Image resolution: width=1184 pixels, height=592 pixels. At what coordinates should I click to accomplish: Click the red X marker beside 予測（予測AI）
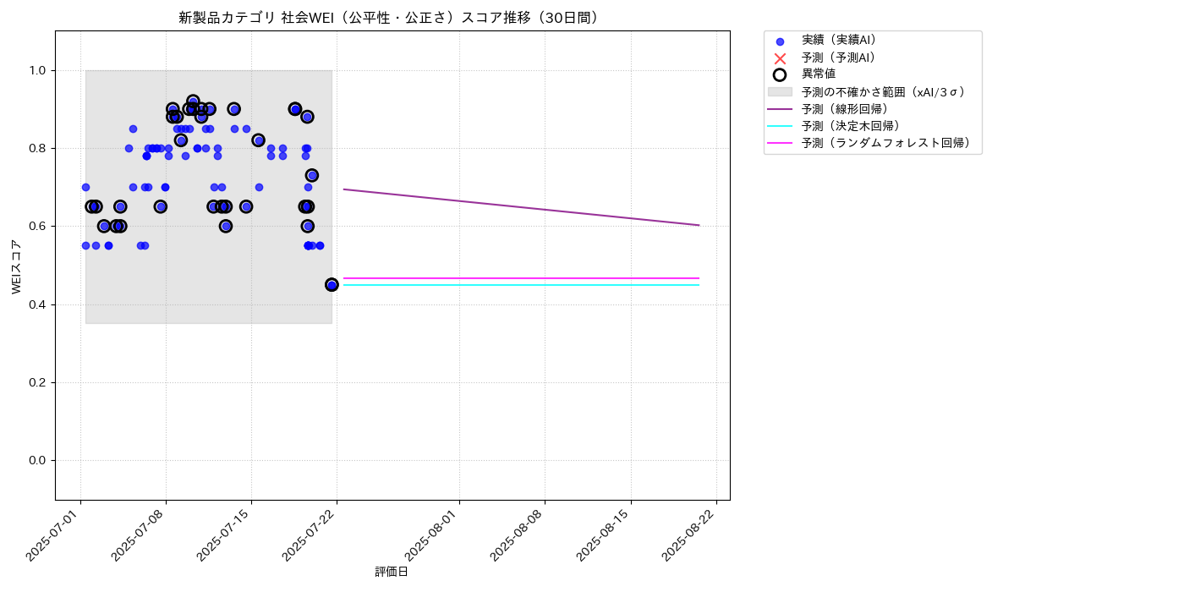pos(780,58)
